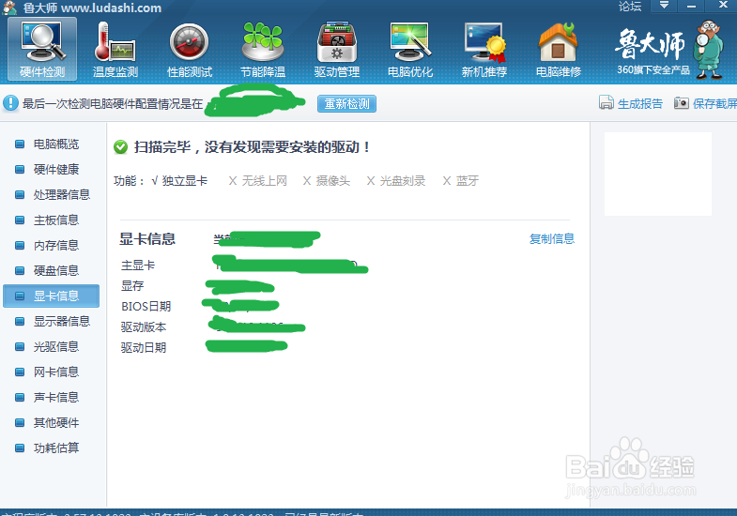This screenshot has width=737, height=516.
Task: Click the 主显卡 row label
Action: pyautogui.click(x=138, y=266)
